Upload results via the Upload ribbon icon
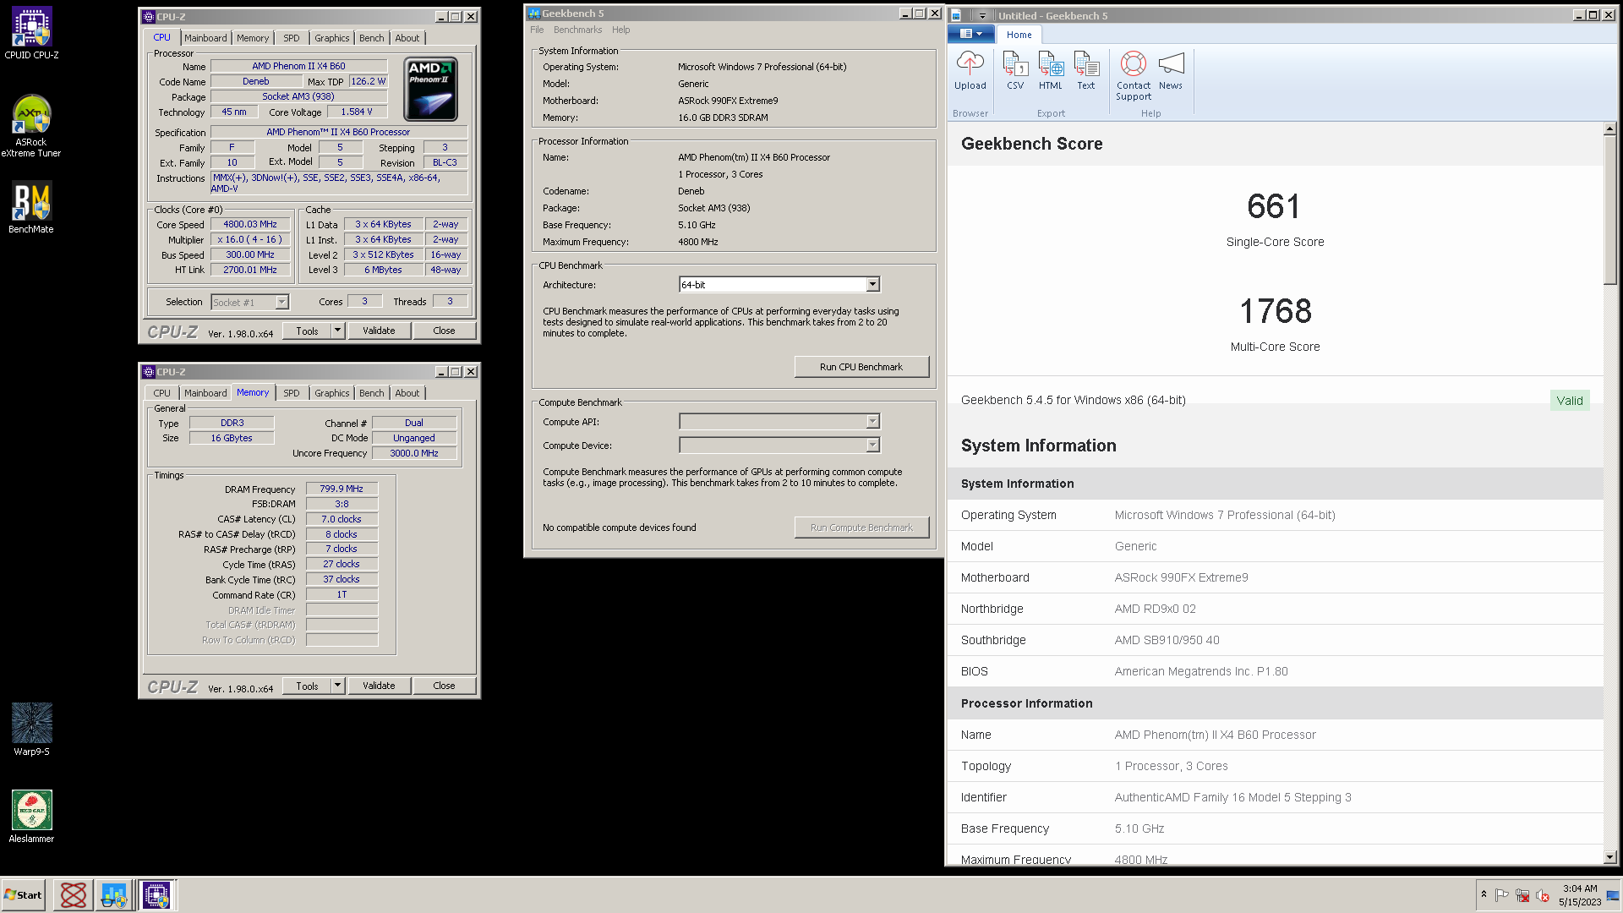The height and width of the screenshot is (913, 1623). [970, 71]
